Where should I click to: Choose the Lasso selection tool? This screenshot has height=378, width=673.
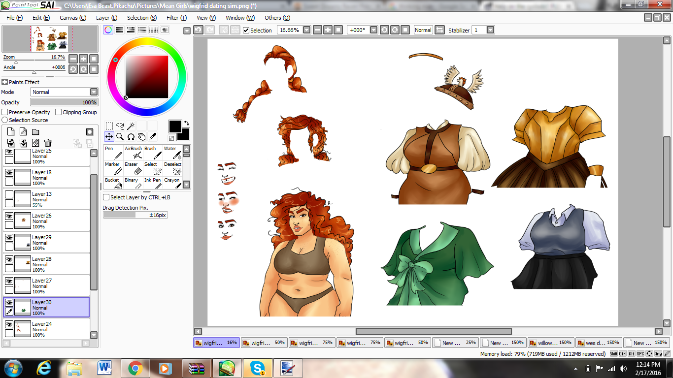(x=120, y=126)
